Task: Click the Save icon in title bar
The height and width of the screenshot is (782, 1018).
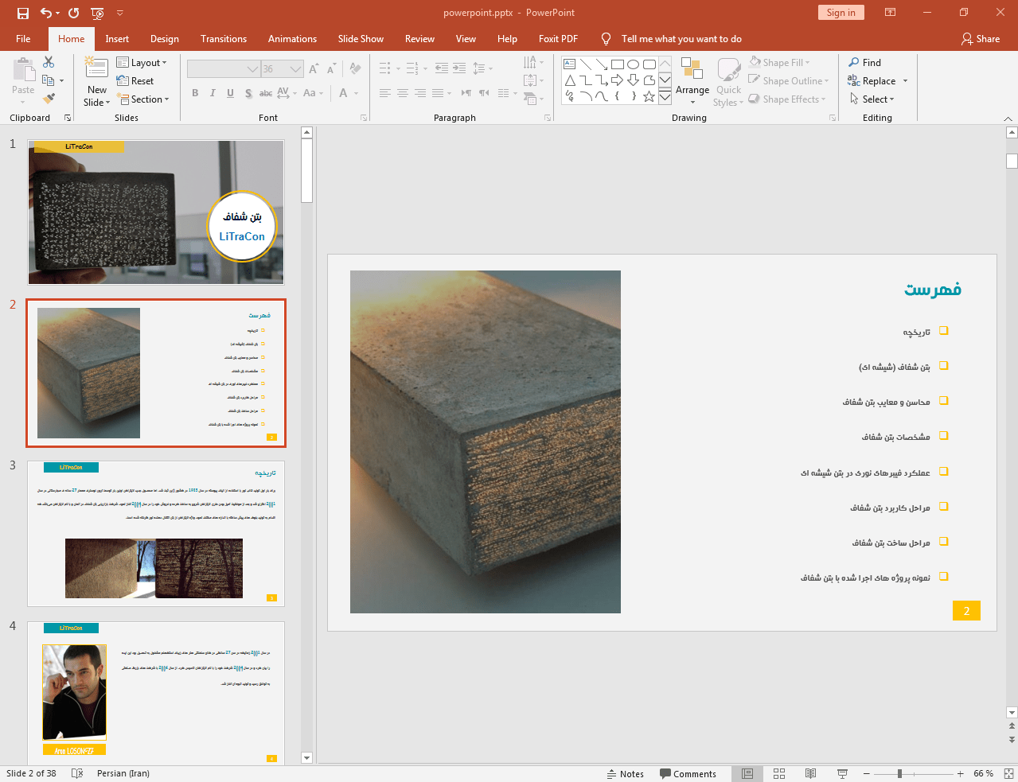Action: [23, 13]
